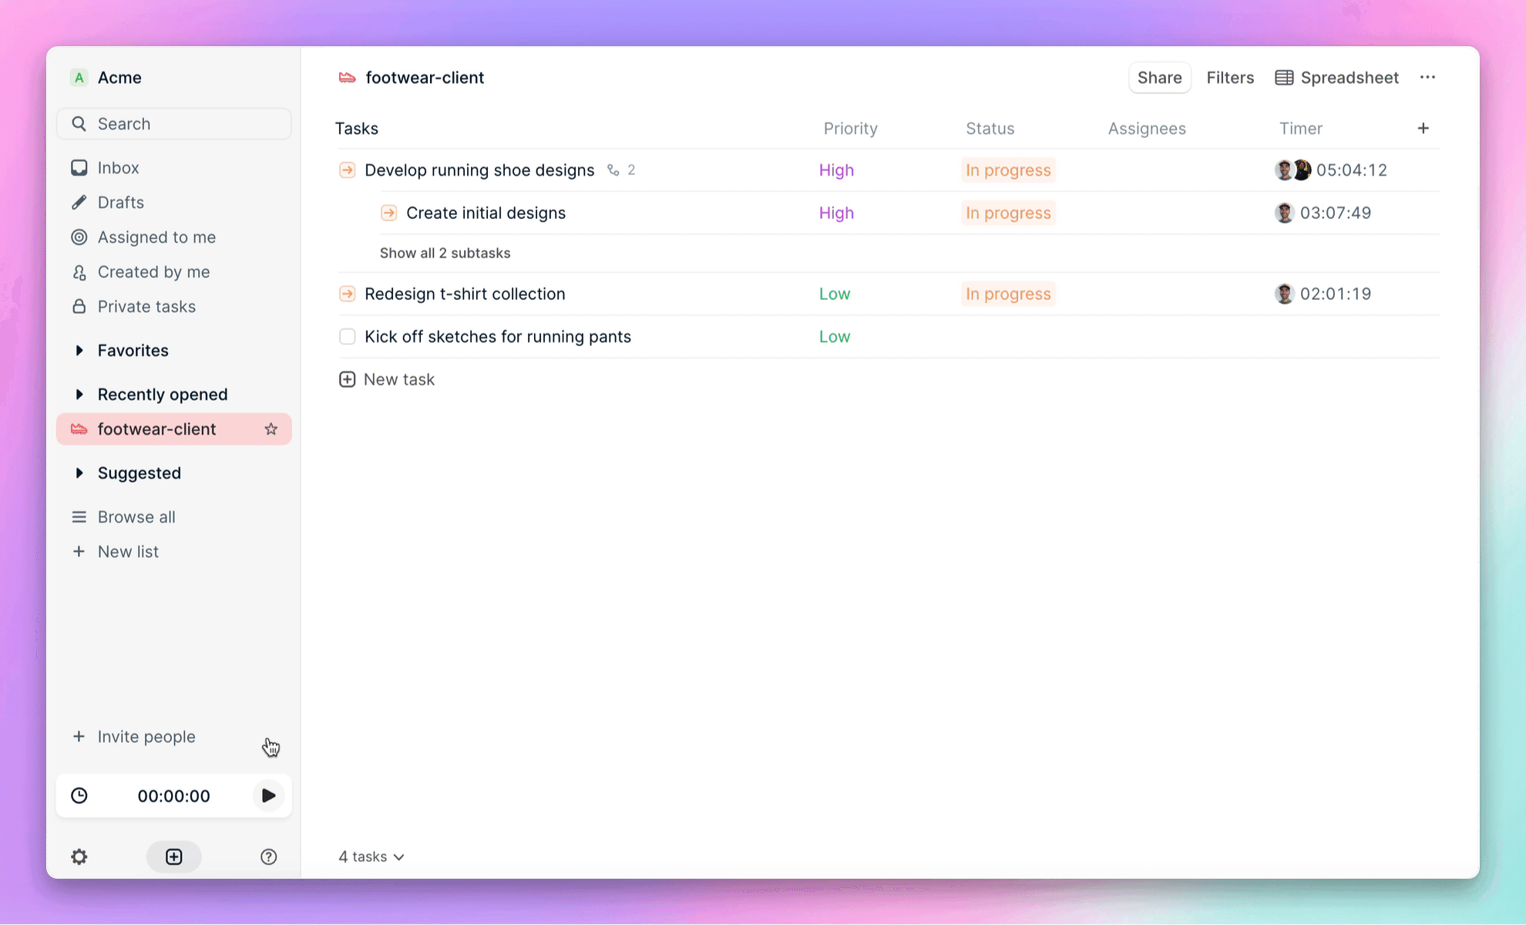Click the timer play button
This screenshot has width=1526, height=925.
pyautogui.click(x=268, y=795)
